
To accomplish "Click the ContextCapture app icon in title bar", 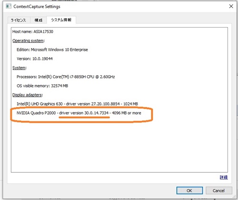I will click(x=9, y=6).
